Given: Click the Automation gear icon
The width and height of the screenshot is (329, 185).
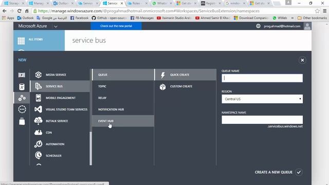Looking at the screenshot, I should [x=39, y=144].
